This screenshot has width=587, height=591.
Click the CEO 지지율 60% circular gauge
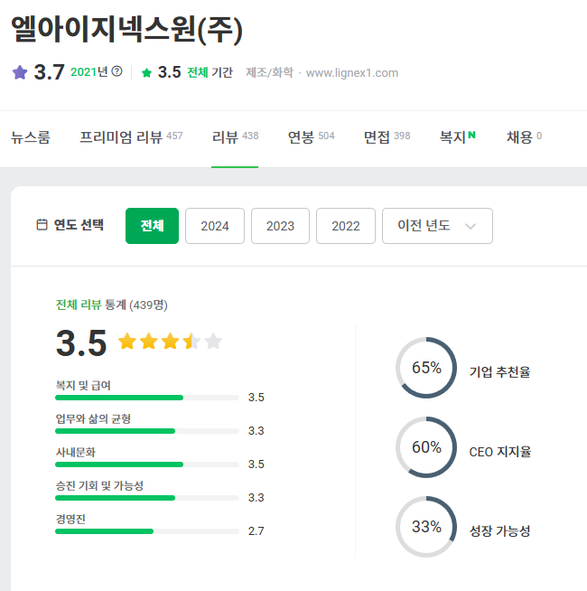[x=426, y=447]
